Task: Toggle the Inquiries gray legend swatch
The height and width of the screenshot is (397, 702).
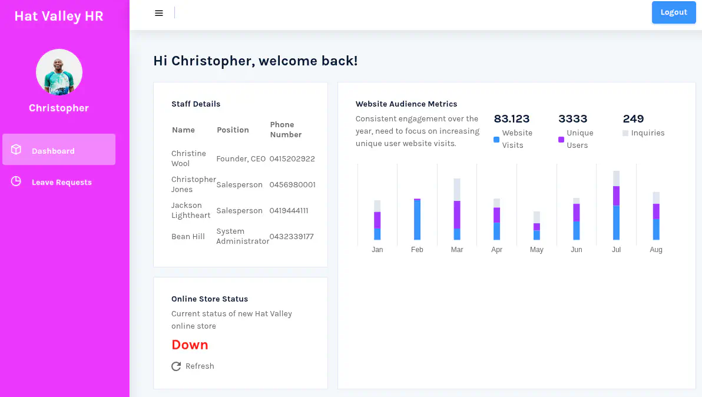Action: click(625, 133)
